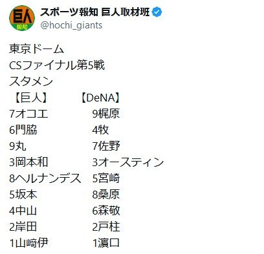Viewport: 264px width, 254px height.
Task: Open the スポーツ報知 巨人取材班 display name
Action: (95, 12)
